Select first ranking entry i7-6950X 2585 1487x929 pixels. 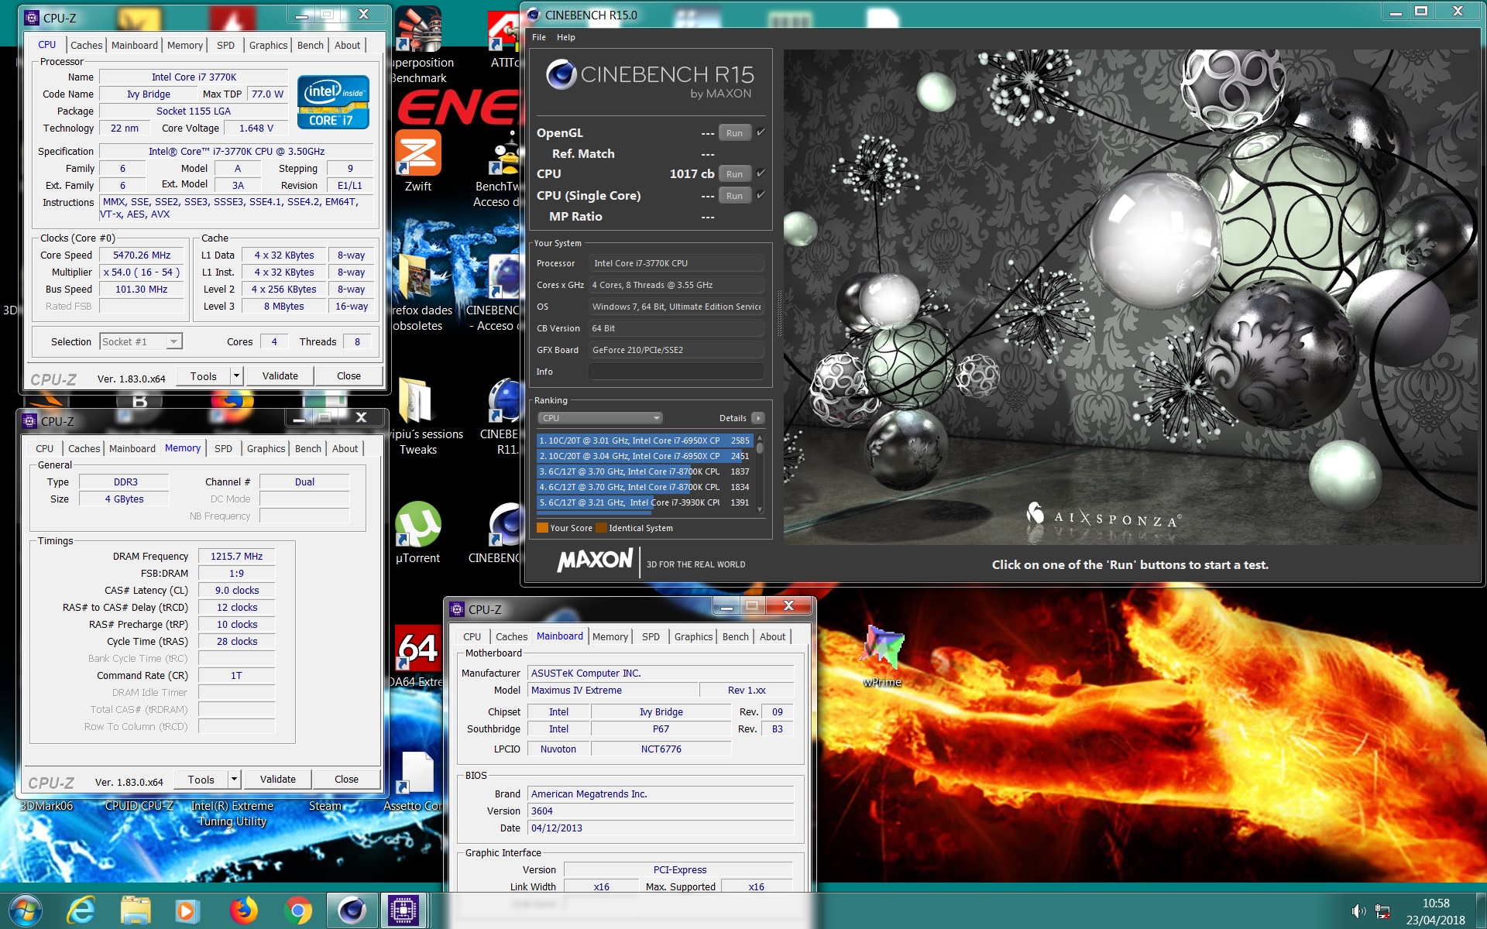point(644,441)
